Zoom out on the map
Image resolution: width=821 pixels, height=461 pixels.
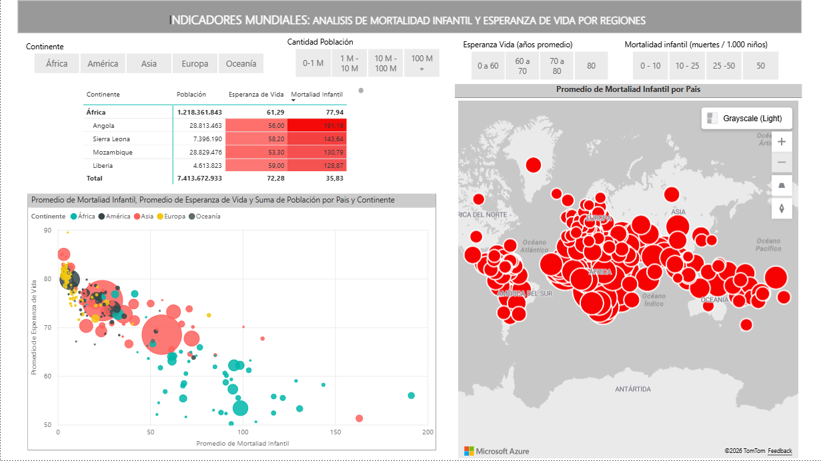[x=781, y=162]
